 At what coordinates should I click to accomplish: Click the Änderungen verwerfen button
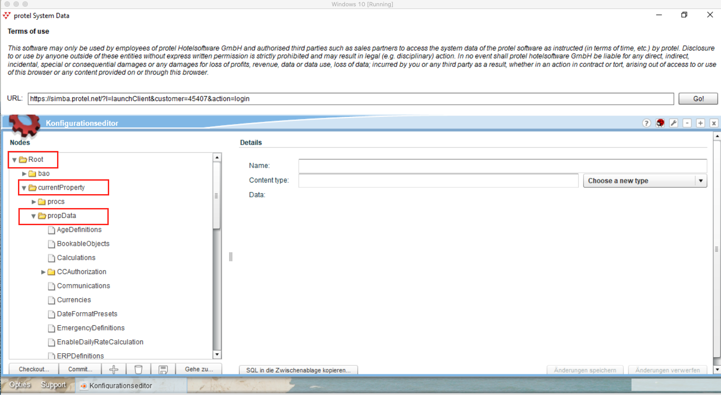[668, 370]
